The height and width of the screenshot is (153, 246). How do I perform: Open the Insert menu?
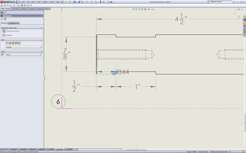pyautogui.click(x=33, y=2)
